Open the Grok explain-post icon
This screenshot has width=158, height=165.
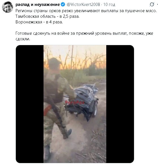pos(152,5)
